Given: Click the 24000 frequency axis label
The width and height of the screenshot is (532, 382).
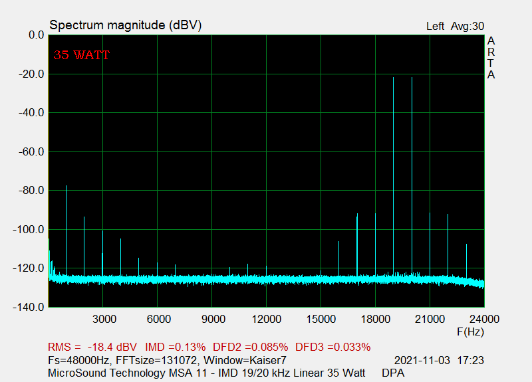Looking at the screenshot, I should [x=485, y=320].
